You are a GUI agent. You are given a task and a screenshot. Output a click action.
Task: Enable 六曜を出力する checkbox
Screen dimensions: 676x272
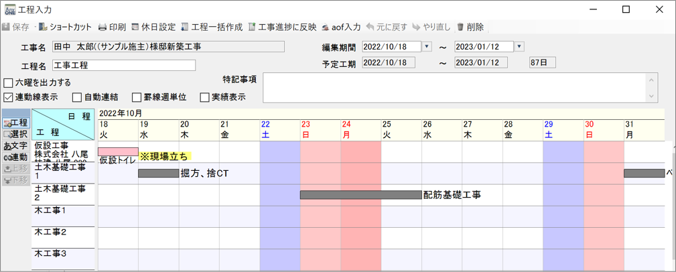[8, 82]
